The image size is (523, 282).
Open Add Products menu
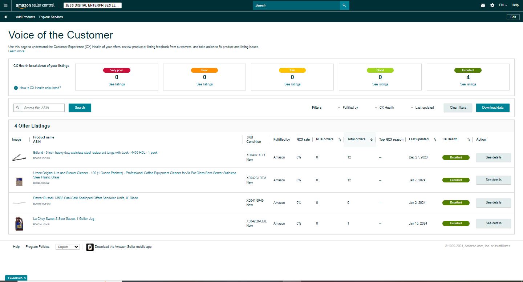[x=25, y=17]
